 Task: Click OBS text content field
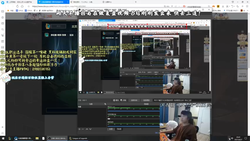coord(182,100)
